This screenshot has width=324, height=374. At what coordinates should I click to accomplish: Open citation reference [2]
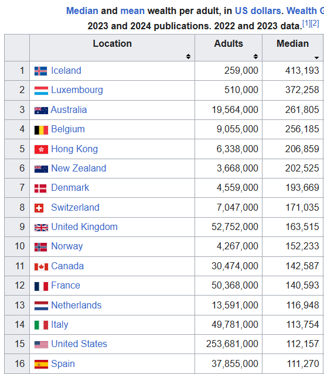[x=315, y=23]
